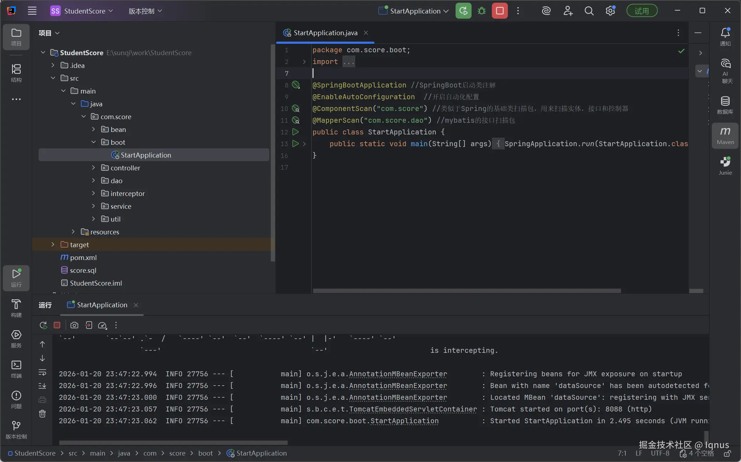This screenshot has height=462, width=741.
Task: Click the clear console trash icon
Action: (42, 414)
